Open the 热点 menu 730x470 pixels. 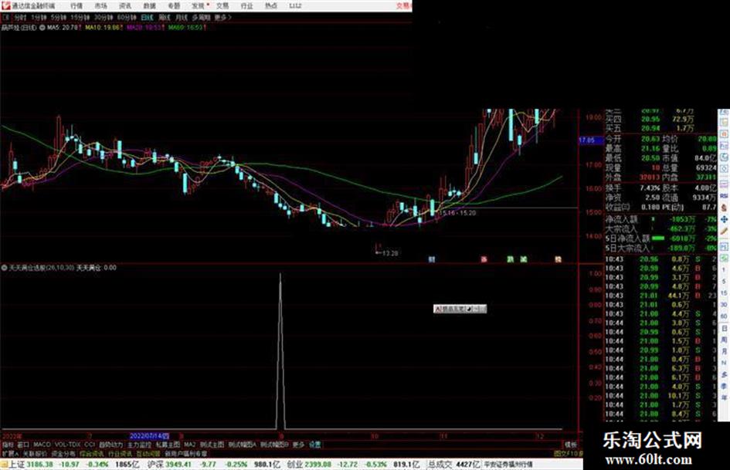[x=271, y=6]
